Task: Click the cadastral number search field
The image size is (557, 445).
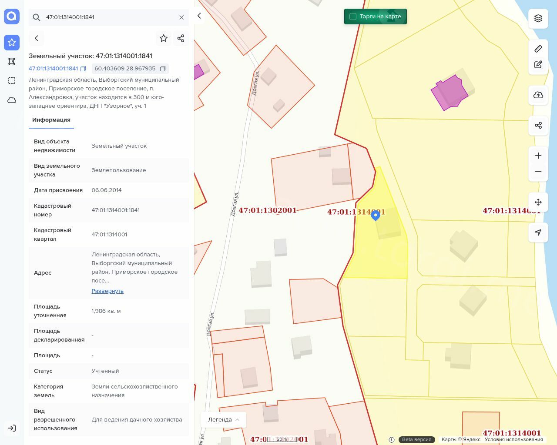Action: tap(109, 17)
